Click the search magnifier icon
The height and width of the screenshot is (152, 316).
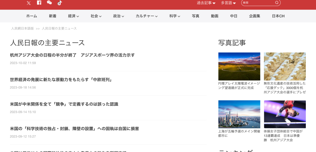pyautogui.click(x=277, y=3)
